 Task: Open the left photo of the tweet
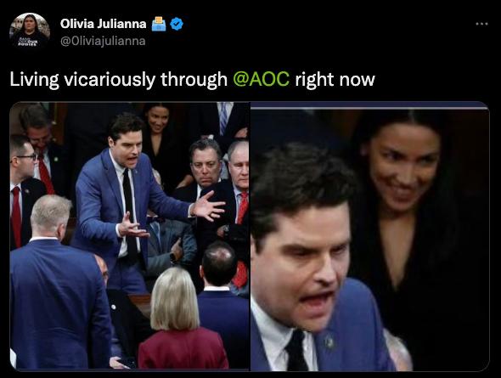pyautogui.click(x=129, y=236)
